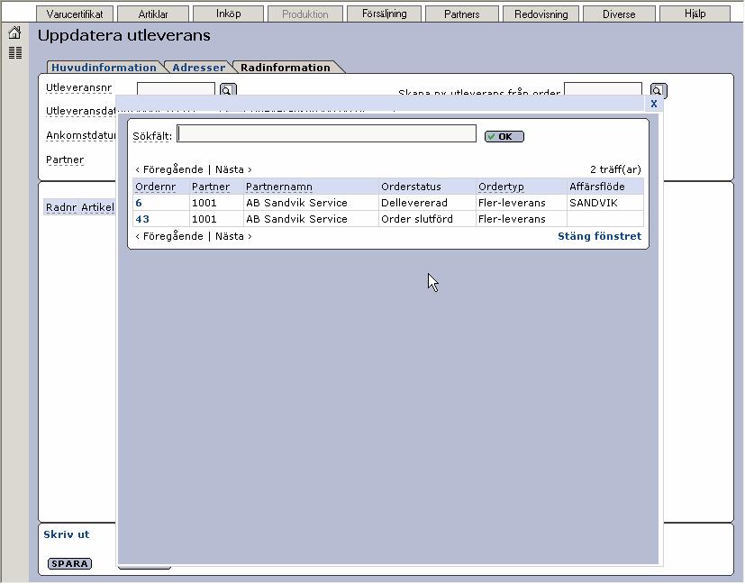
Task: Select the 'Order slutförd' status cell
Action: [427, 219]
